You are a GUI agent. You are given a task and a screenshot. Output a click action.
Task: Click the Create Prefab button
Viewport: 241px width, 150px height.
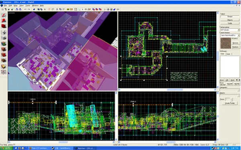coord(230,103)
